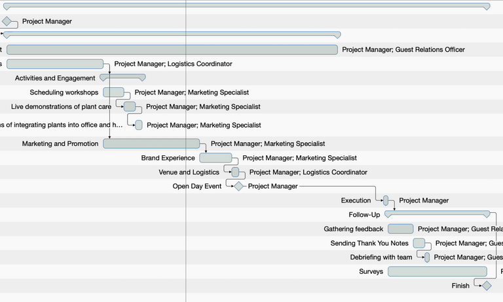Select the Venue and Logistics task bar

pos(236,172)
